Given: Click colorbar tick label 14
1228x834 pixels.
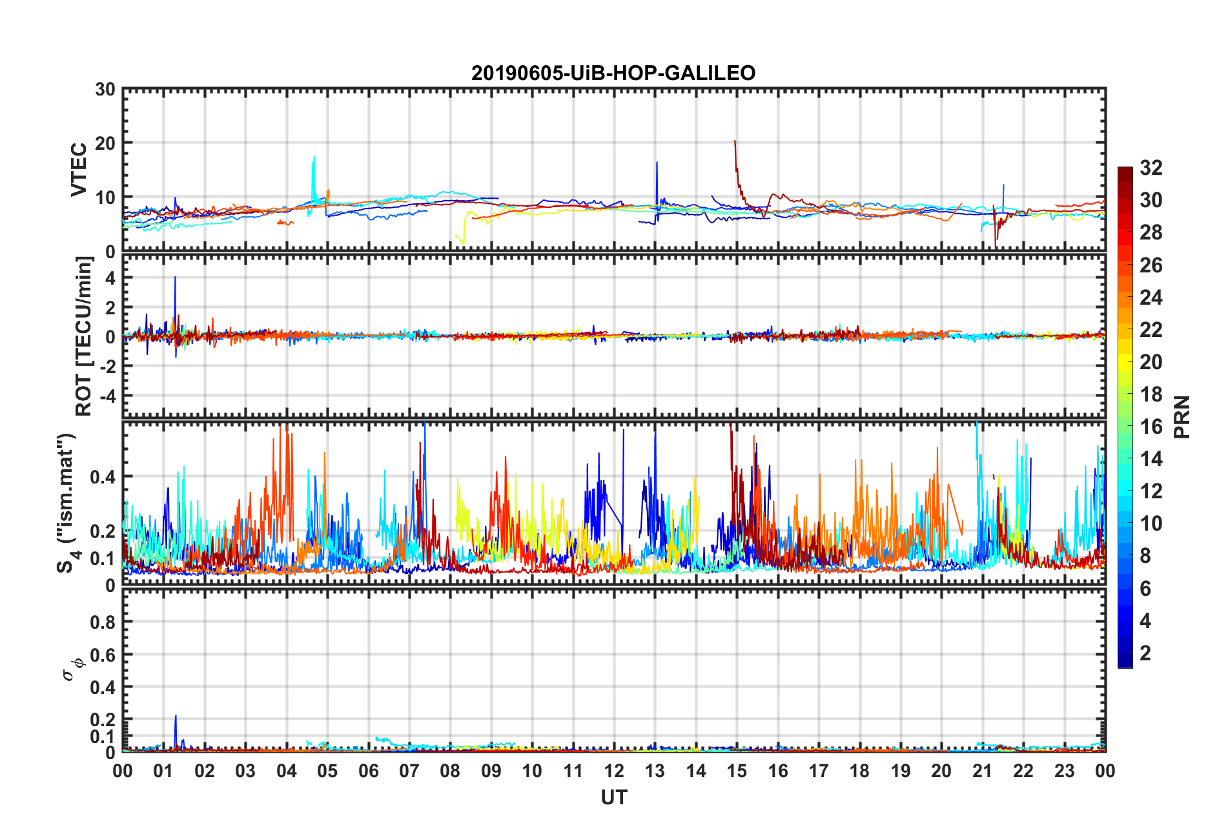Looking at the screenshot, I should coord(1151,459).
